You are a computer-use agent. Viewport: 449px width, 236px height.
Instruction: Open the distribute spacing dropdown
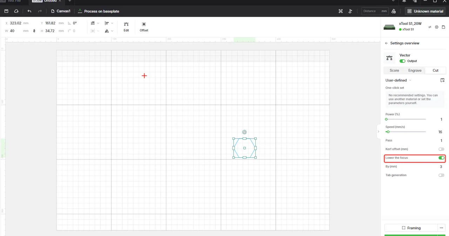pyautogui.click(x=95, y=31)
